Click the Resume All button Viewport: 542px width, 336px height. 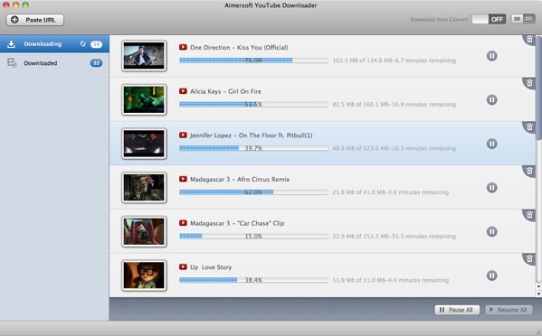tap(509, 310)
